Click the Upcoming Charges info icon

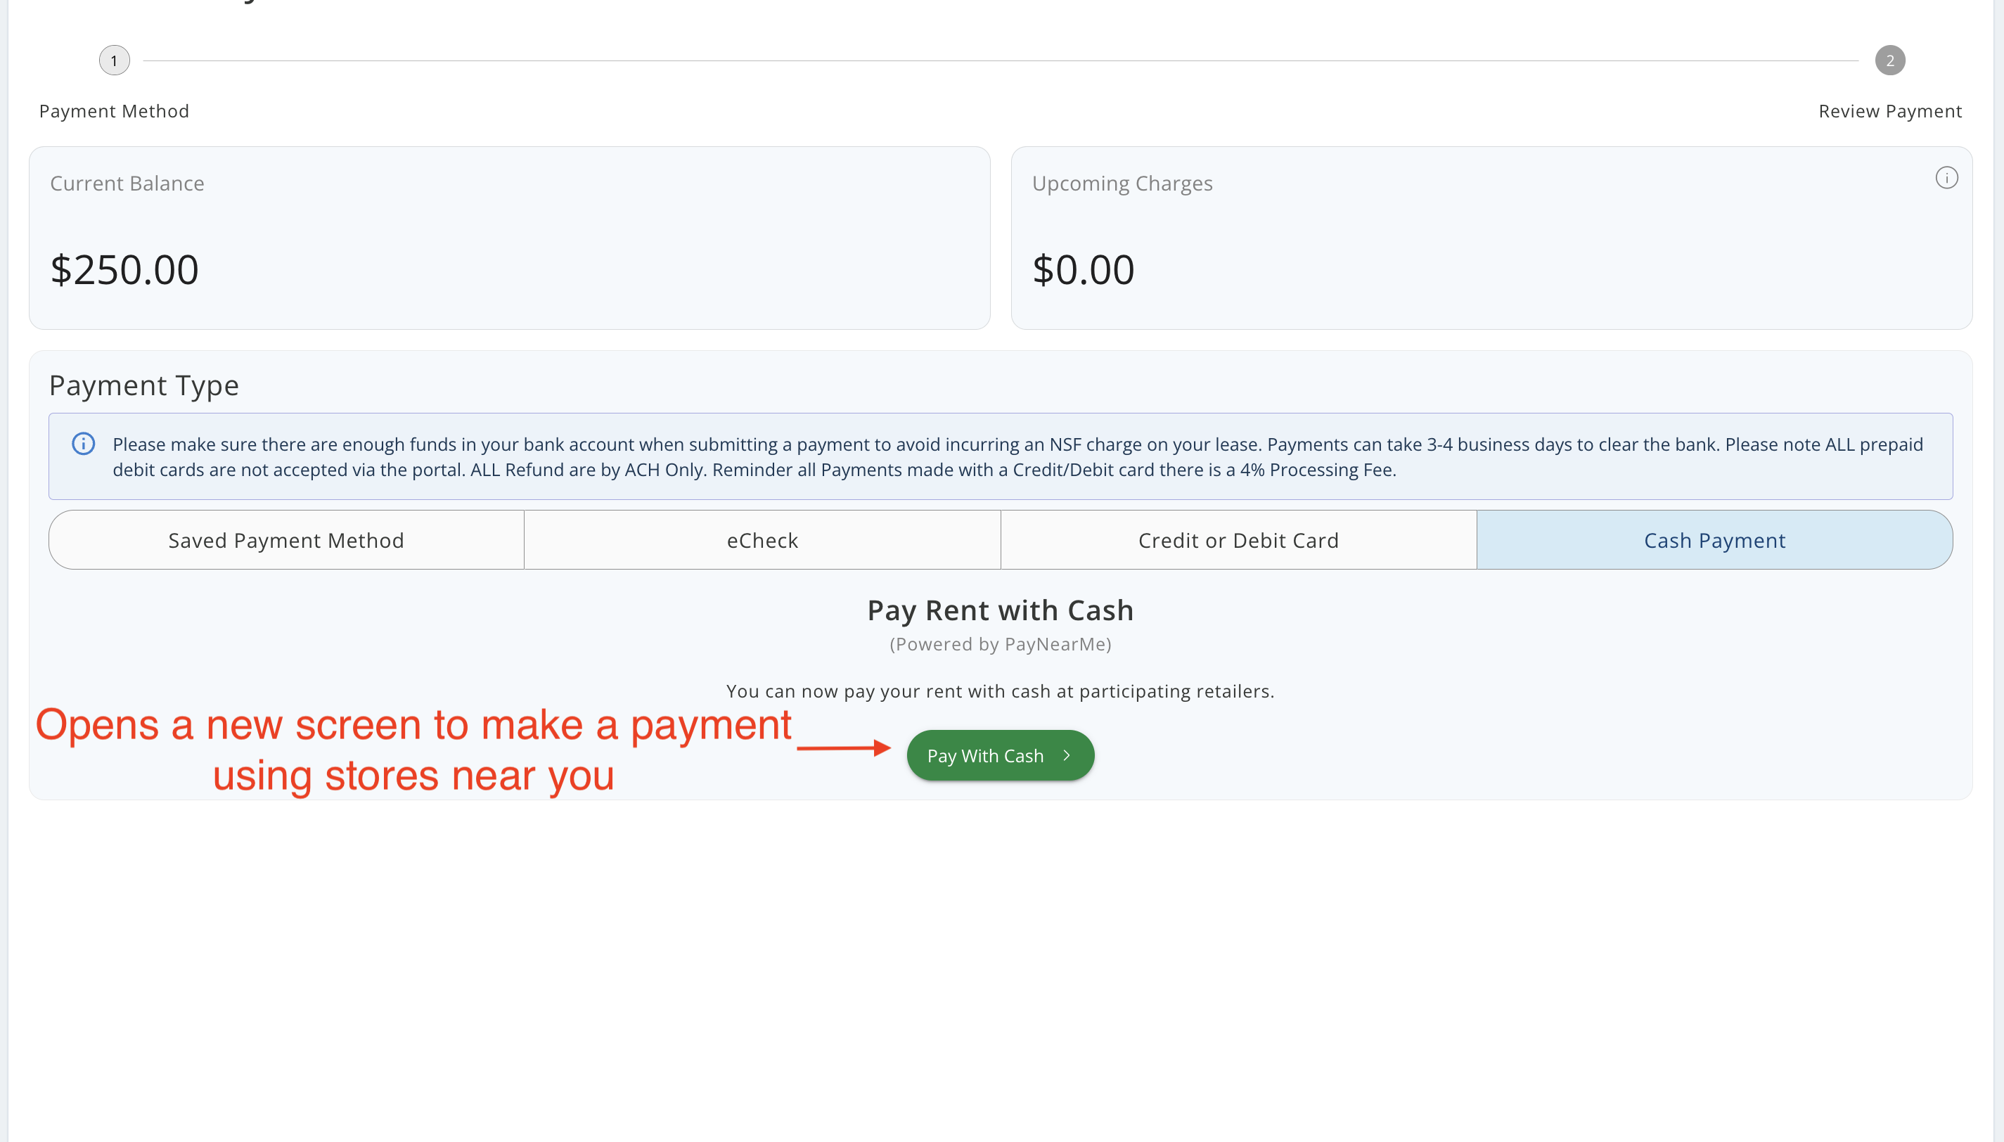(x=1946, y=178)
